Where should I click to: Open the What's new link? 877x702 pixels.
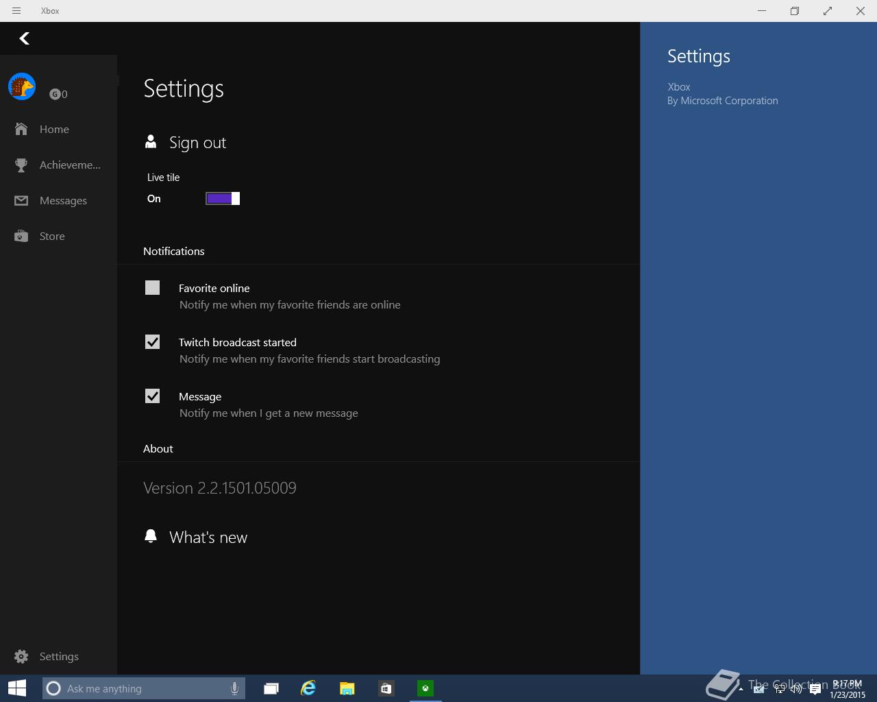196,537
